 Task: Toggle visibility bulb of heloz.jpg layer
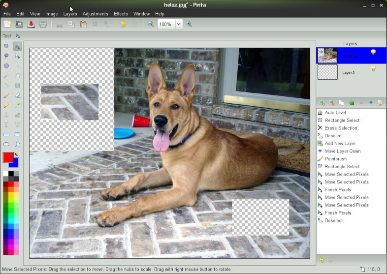[373, 52]
